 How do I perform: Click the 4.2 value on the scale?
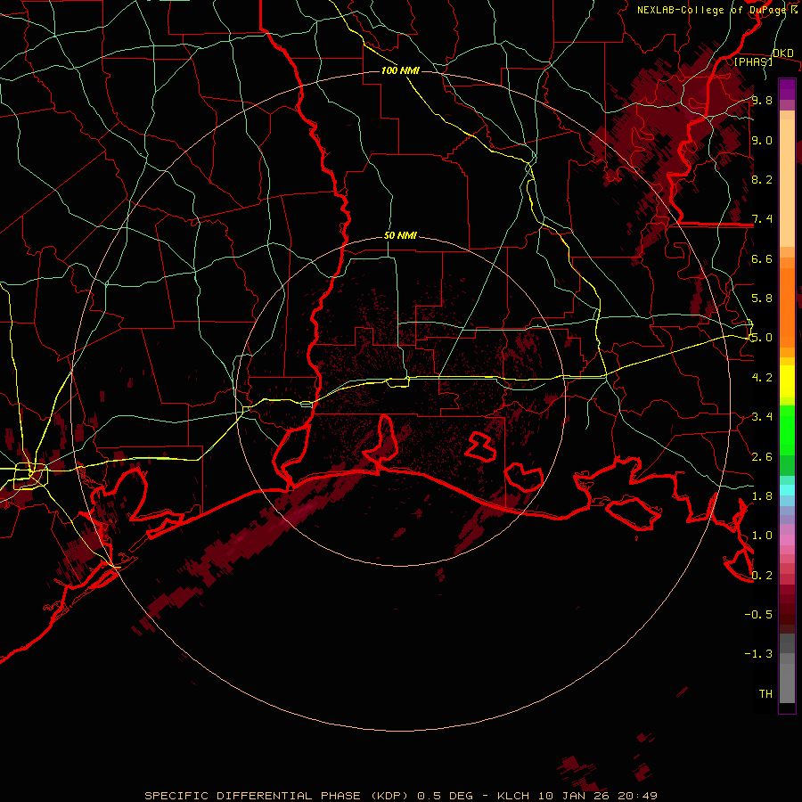tap(762, 378)
